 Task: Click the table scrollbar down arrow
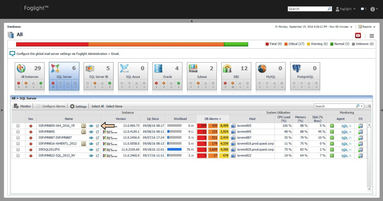[369, 189]
